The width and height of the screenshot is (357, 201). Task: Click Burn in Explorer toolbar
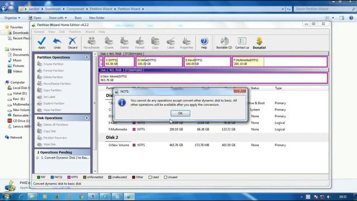(78, 18)
